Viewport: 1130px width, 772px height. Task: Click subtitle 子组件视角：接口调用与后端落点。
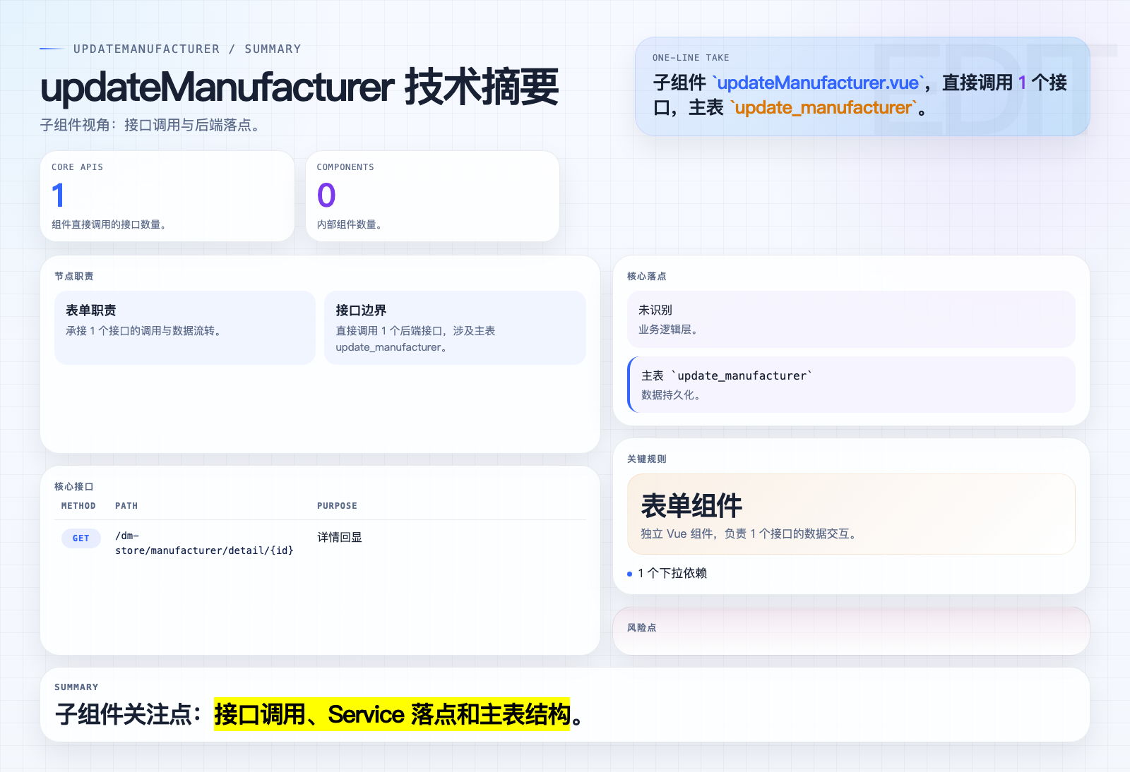153,125
